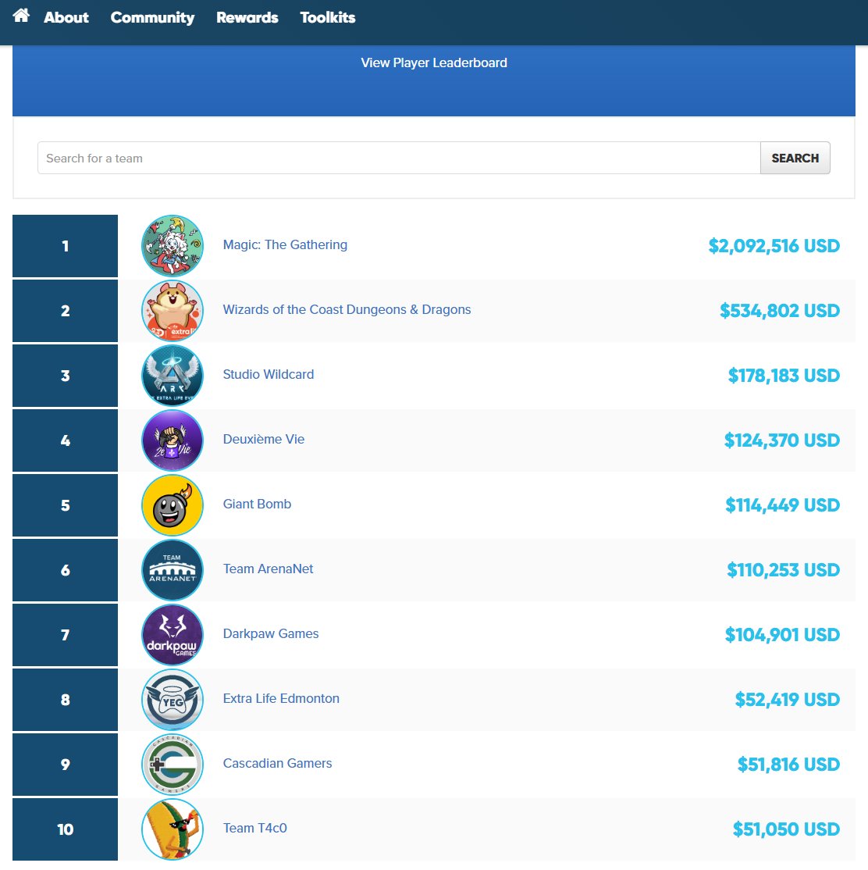Open the Team T4c0 taco avatar
868x870 pixels.
click(x=173, y=829)
